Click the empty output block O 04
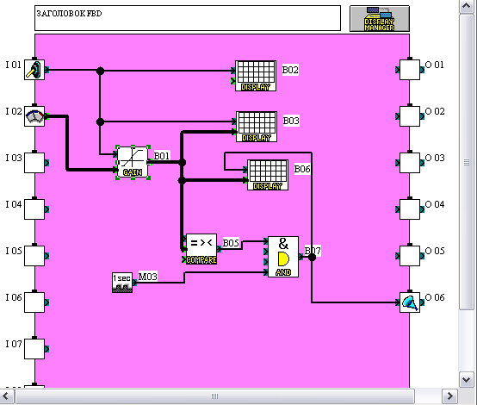The width and height of the screenshot is (477, 405). [410, 209]
